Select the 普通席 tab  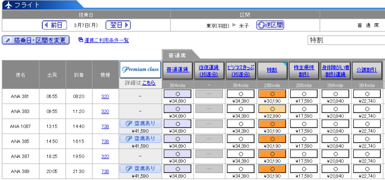pos(177,55)
